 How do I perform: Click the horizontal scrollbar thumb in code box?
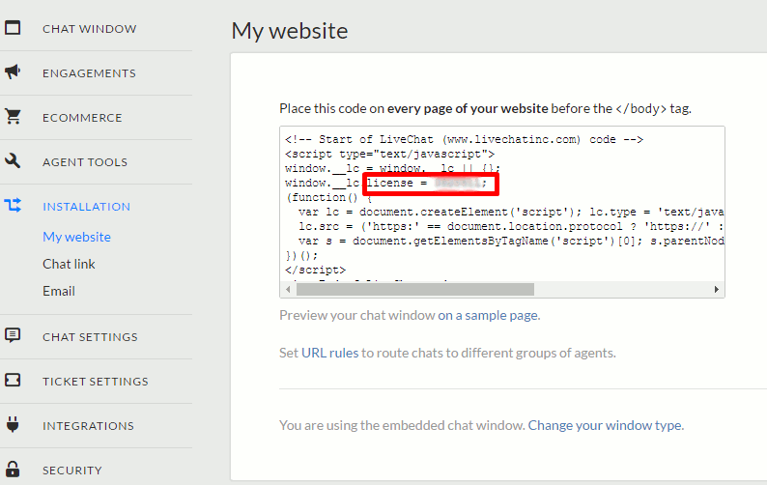[415, 289]
